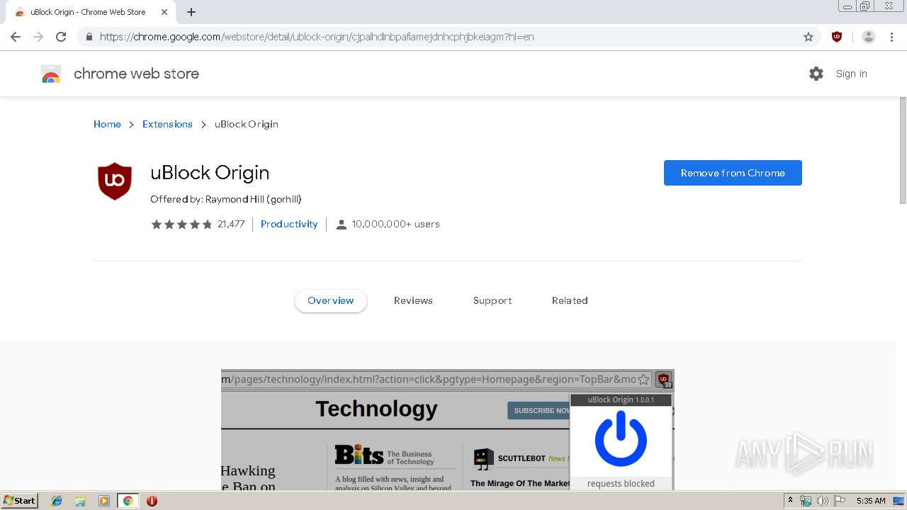
Task: Open uBlock Origin extension toolbar icon
Action: tap(837, 37)
